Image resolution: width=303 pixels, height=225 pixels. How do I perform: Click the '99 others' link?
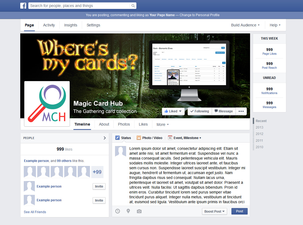pos(64,161)
